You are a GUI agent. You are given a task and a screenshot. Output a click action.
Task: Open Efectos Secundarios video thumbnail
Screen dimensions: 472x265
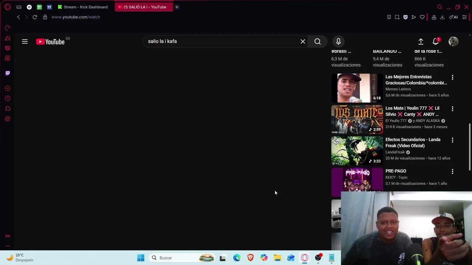pos(357,151)
